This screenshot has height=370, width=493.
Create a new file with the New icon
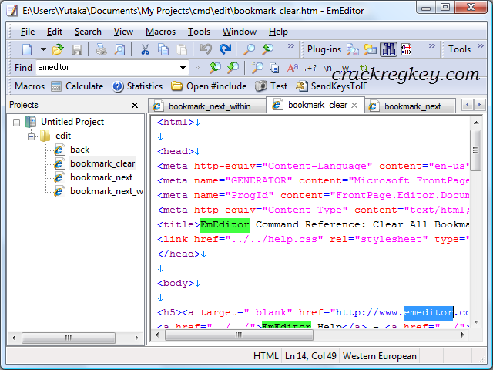click(27, 49)
